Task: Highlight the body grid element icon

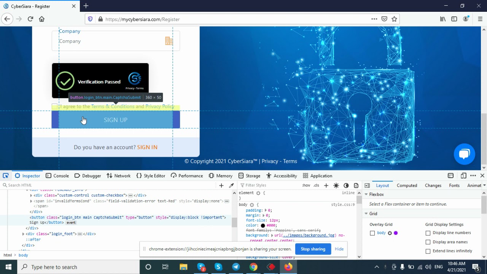Action: tap(390, 233)
